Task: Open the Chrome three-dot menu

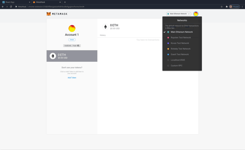Action: [x=242, y=7]
